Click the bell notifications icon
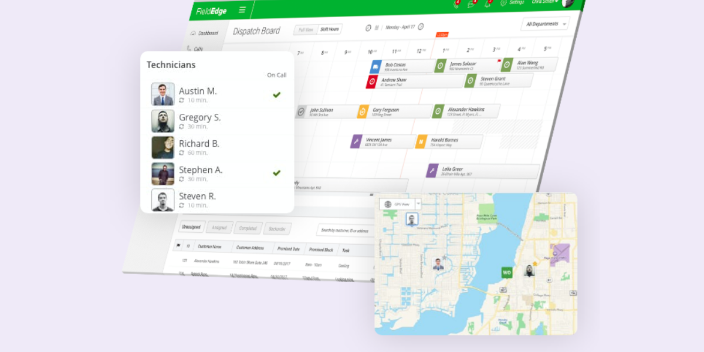Image resolution: width=704 pixels, height=352 pixels. [x=488, y=4]
